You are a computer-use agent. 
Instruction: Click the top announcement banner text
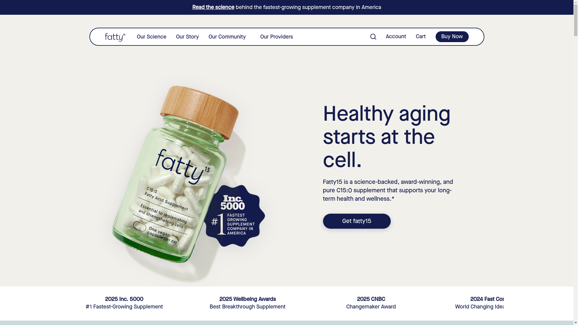(x=287, y=7)
